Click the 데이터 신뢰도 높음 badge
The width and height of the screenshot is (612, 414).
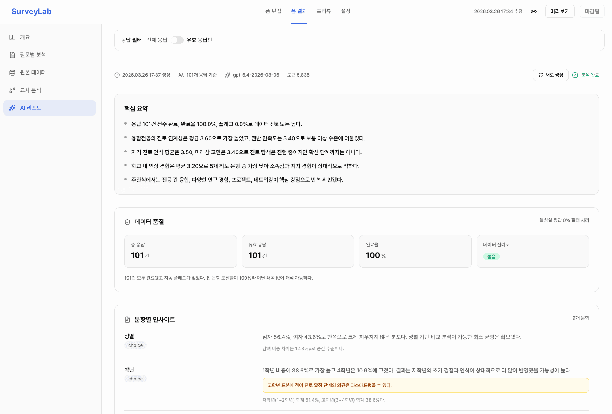coord(491,256)
